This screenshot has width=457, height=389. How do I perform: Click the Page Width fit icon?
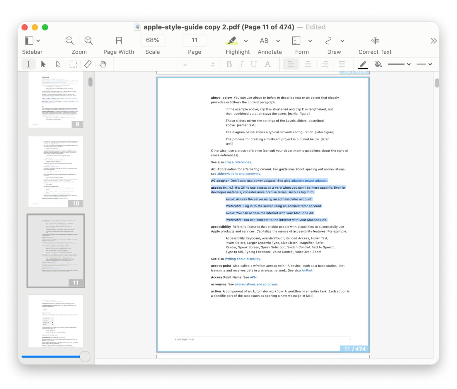[x=119, y=40]
